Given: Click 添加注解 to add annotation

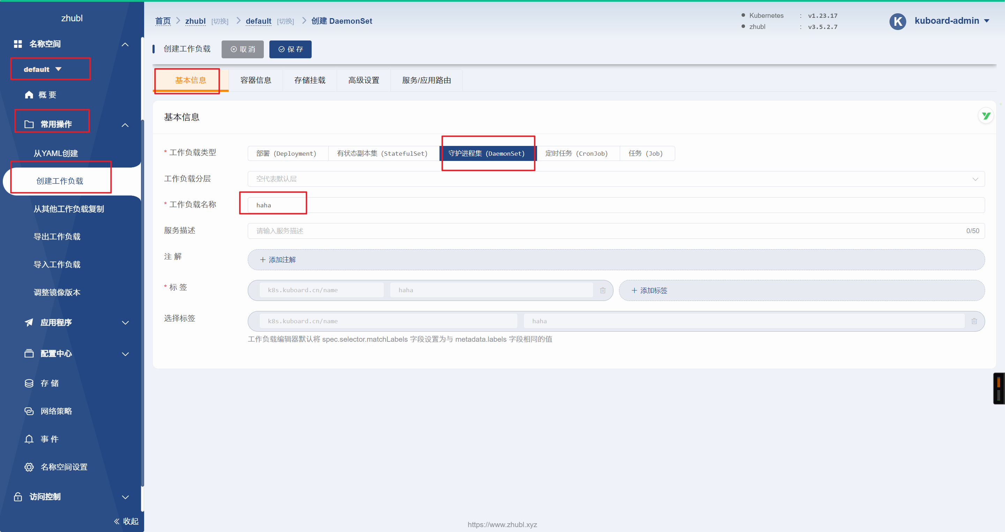Looking at the screenshot, I should point(616,260).
